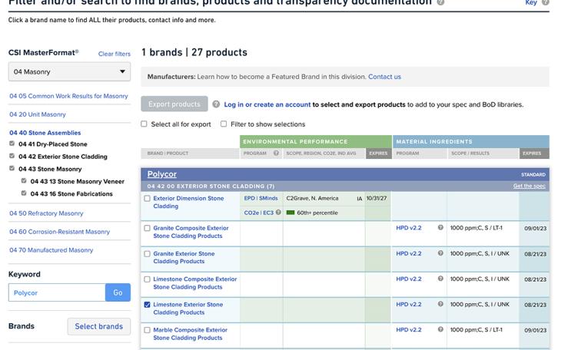Click green 60th+ percentile indicator bar
The height and width of the screenshot is (350, 561).
tap(290, 213)
